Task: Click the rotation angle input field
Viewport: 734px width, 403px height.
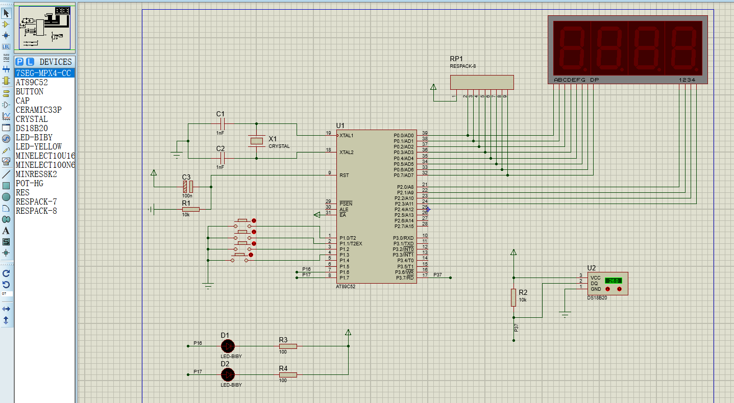Action: (7, 294)
